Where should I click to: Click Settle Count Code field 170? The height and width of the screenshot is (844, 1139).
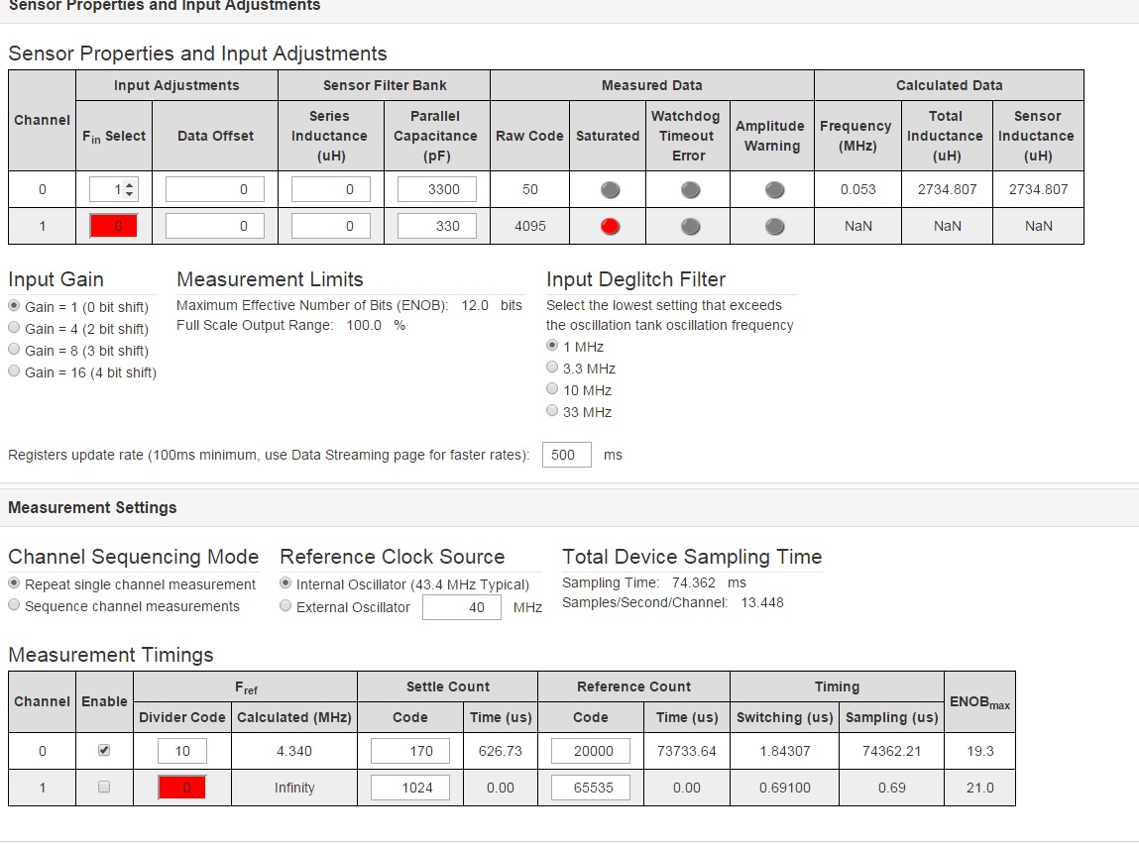(x=410, y=751)
